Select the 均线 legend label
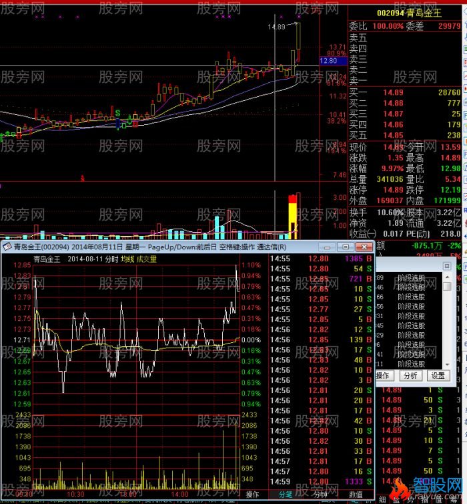 click(x=127, y=259)
